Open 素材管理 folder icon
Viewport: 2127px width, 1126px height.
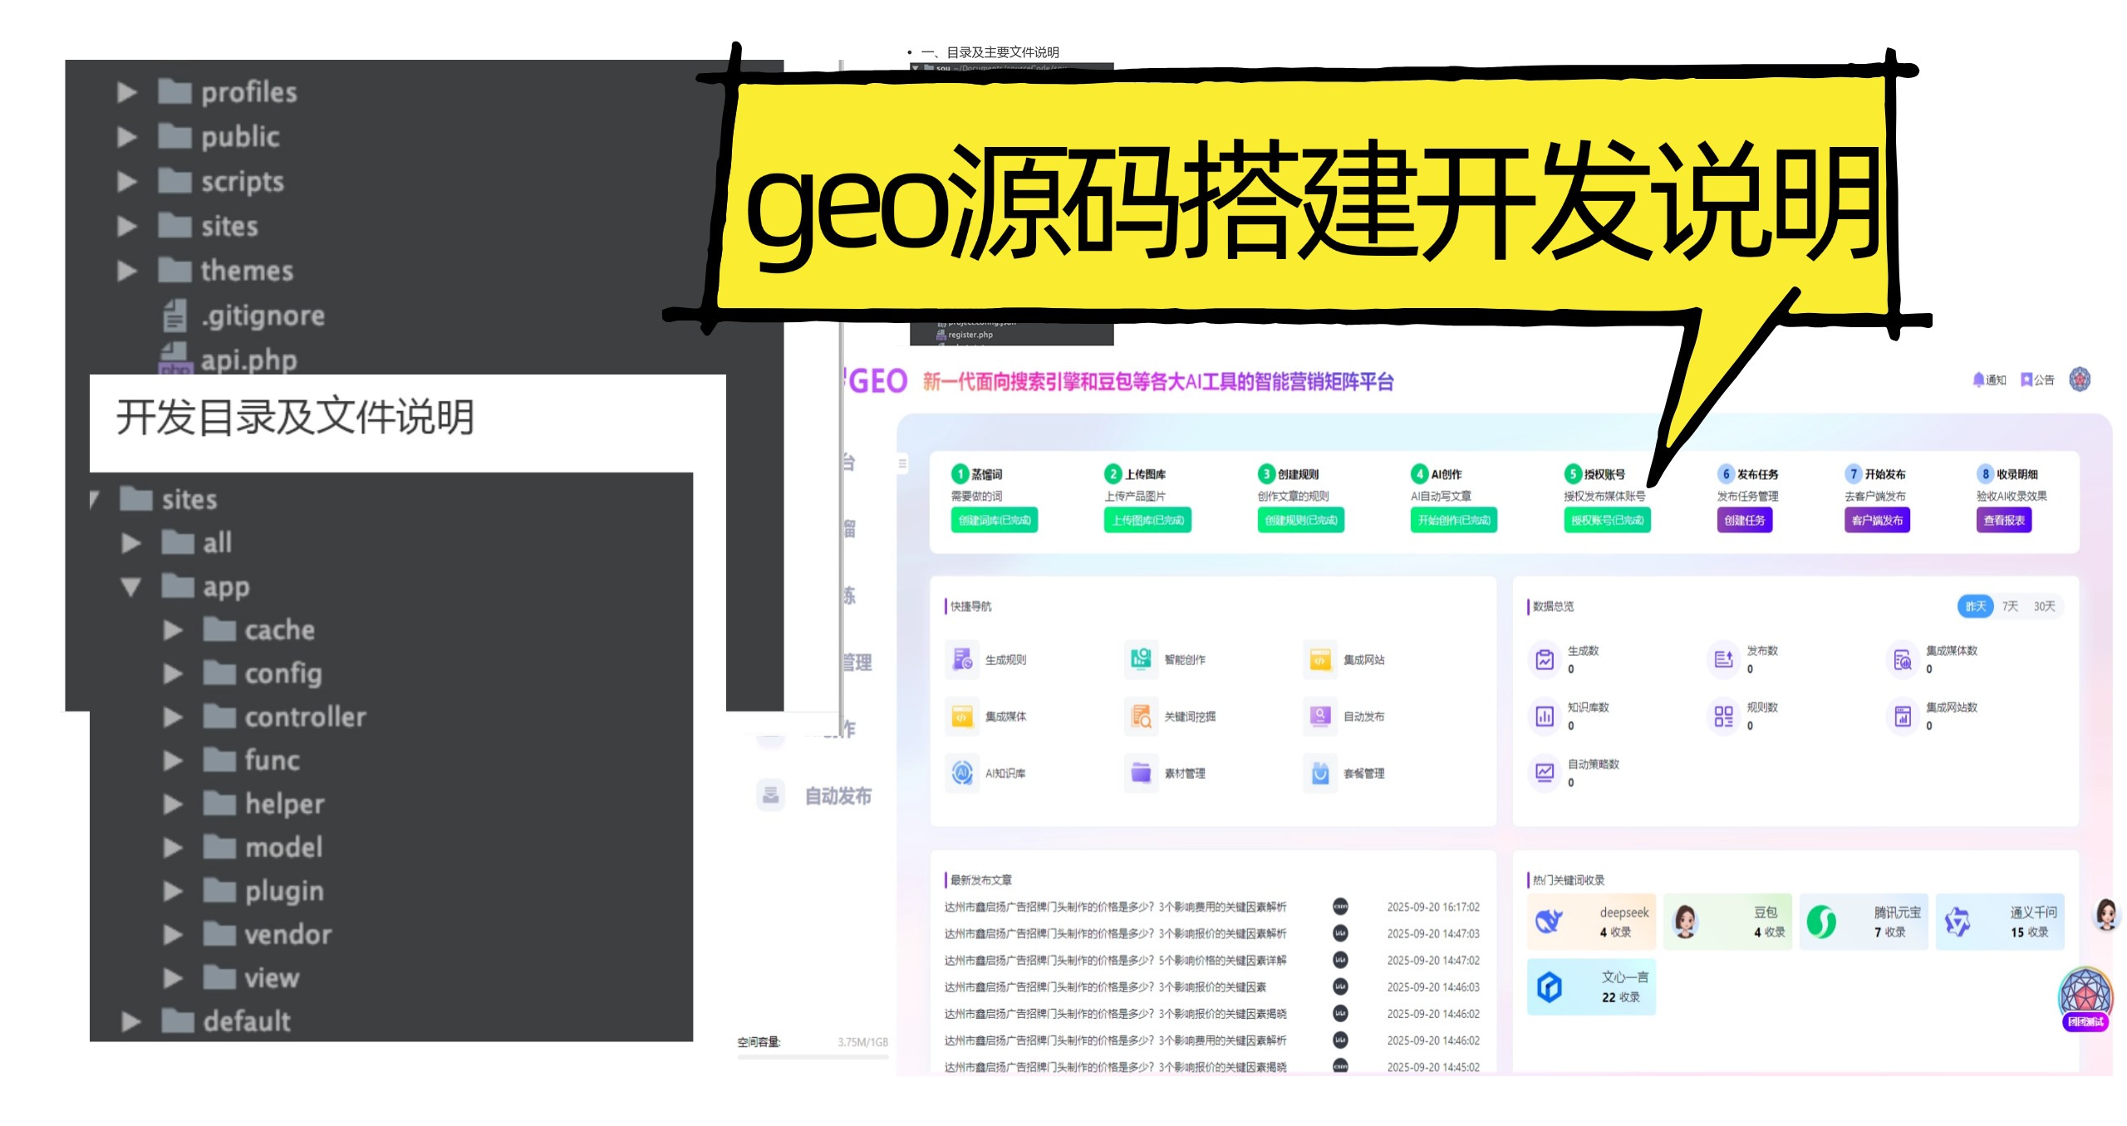click(x=1141, y=773)
